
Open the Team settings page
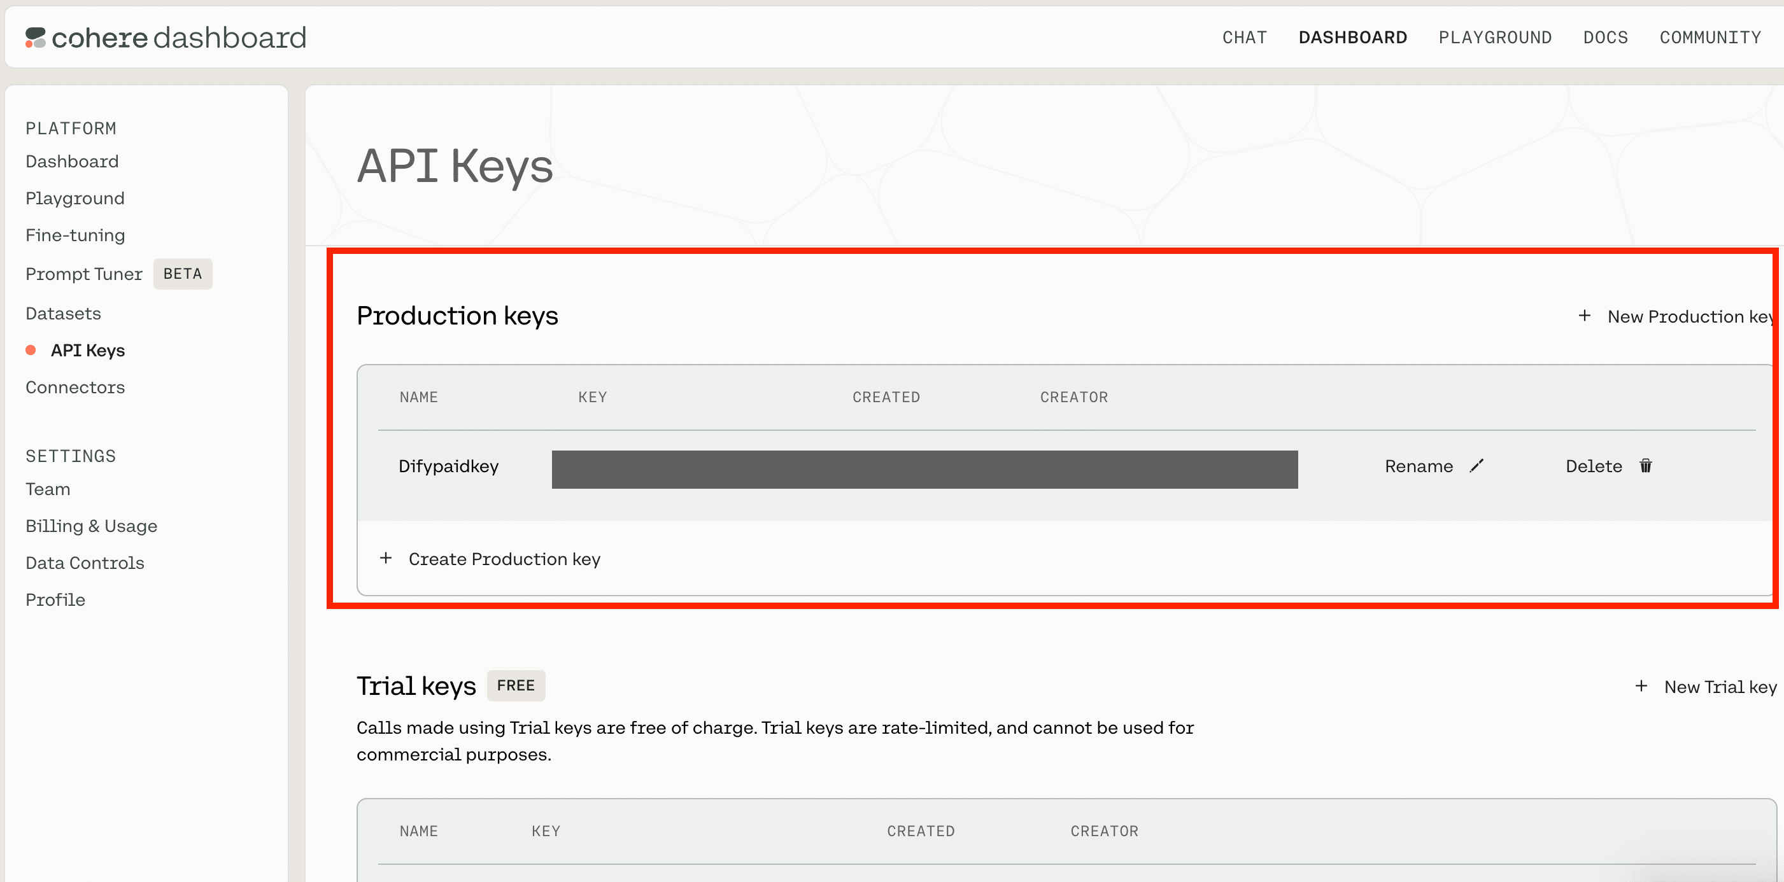pos(48,489)
